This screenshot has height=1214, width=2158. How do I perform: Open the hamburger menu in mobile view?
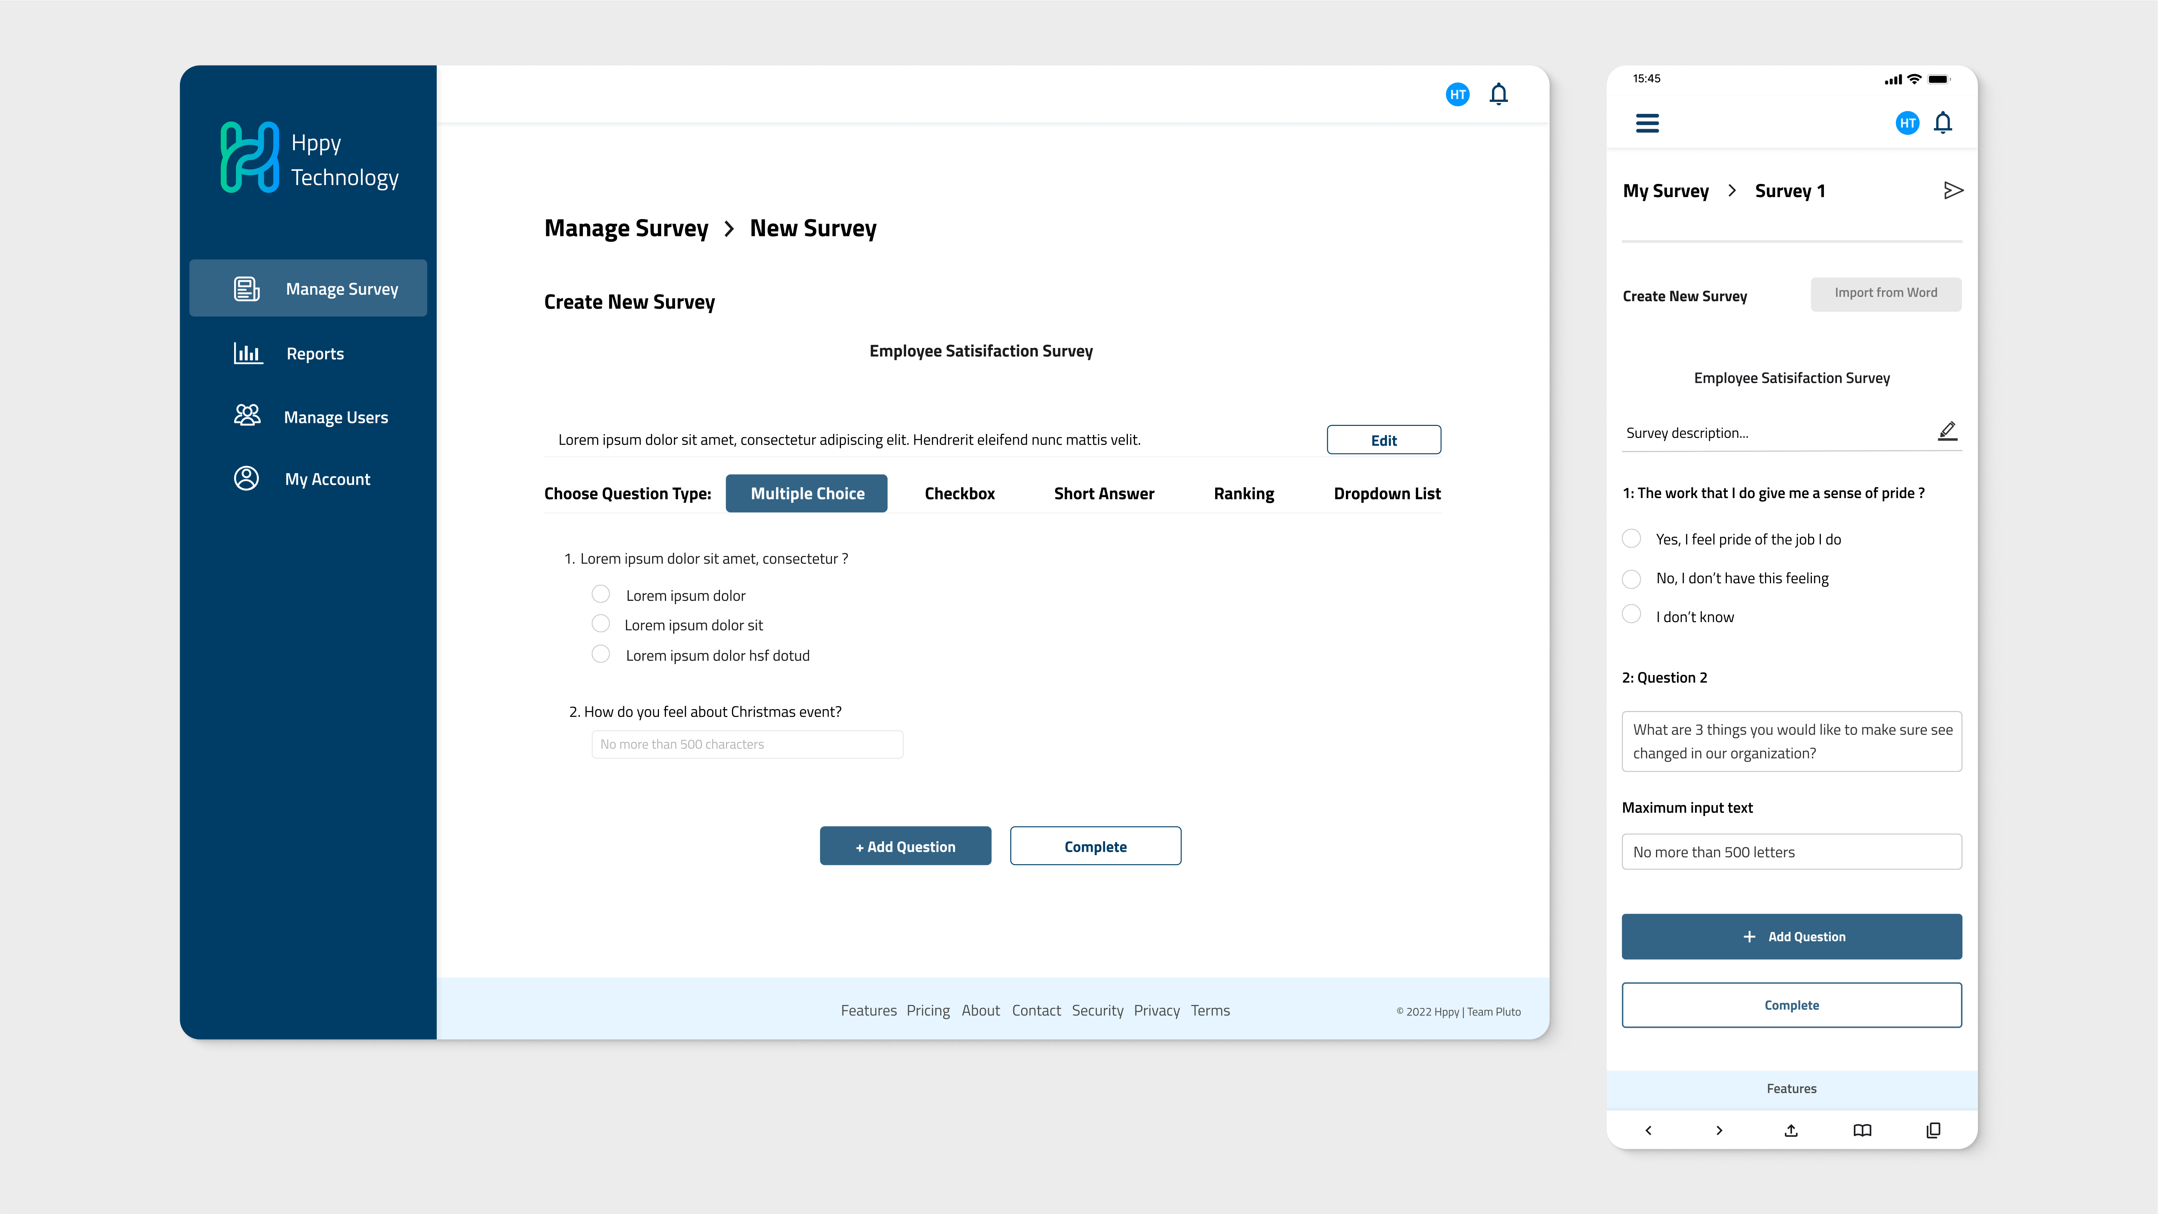(x=1647, y=123)
